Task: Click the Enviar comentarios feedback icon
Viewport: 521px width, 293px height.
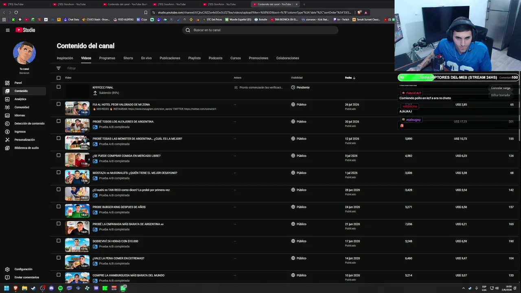Action: pyautogui.click(x=7, y=278)
